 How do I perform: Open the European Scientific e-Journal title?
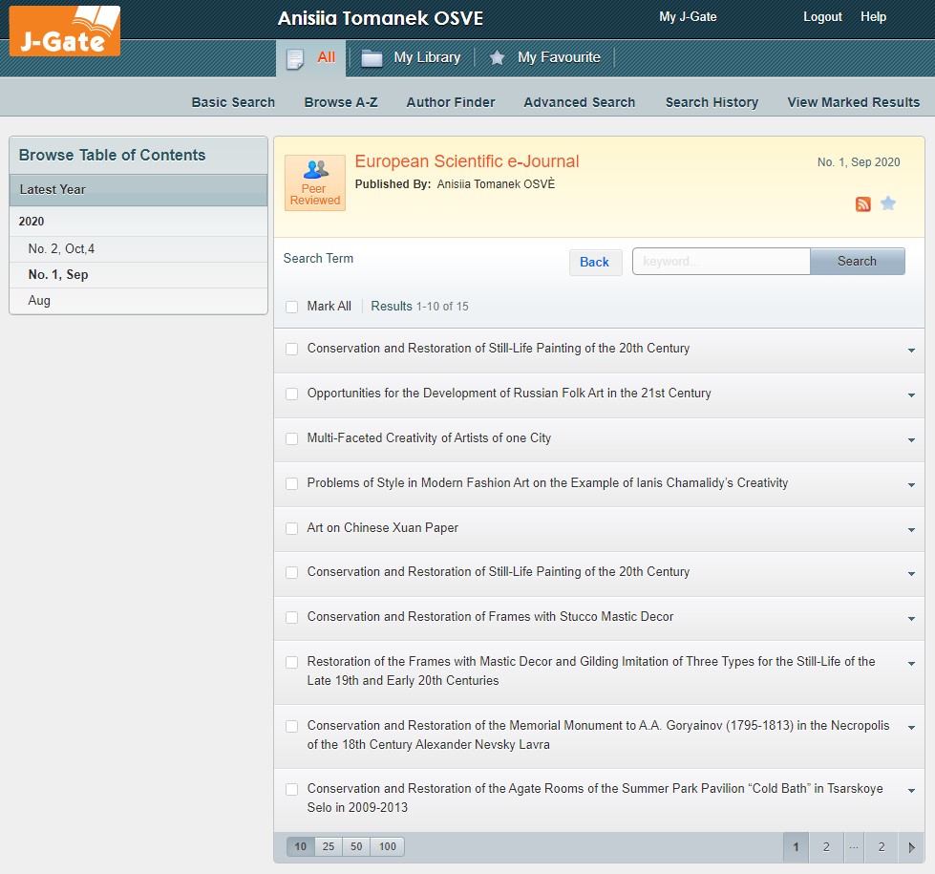[x=467, y=161]
